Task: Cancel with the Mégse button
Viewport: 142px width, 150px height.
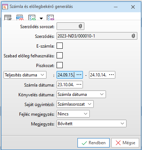Action: click(x=125, y=143)
